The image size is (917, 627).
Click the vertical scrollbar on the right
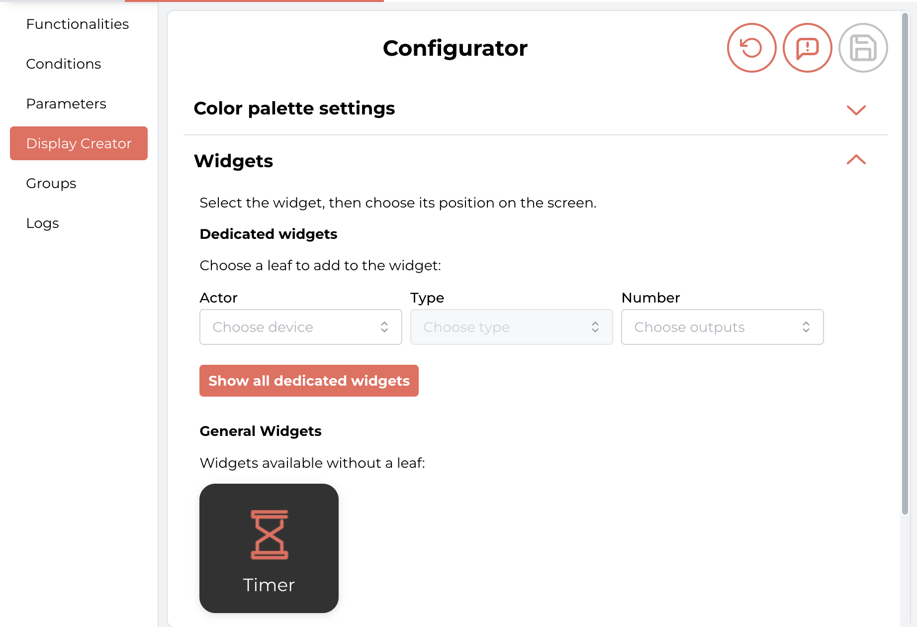[x=905, y=264]
